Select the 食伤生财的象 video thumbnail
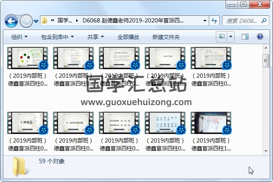Screen dimensions: 273x182 [x=73, y=123]
